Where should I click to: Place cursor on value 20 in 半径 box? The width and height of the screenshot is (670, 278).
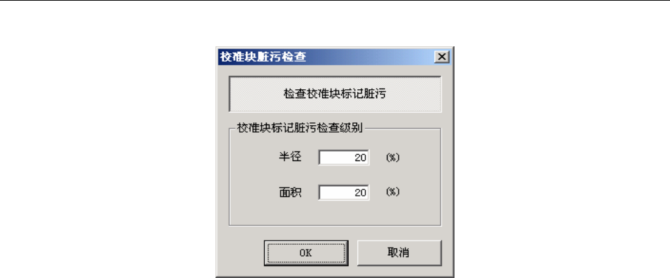coord(360,158)
